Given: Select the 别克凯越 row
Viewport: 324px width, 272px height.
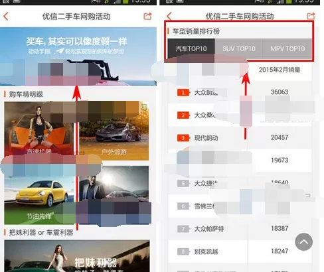Looking at the screenshot, I should pyautogui.click(x=240, y=251).
